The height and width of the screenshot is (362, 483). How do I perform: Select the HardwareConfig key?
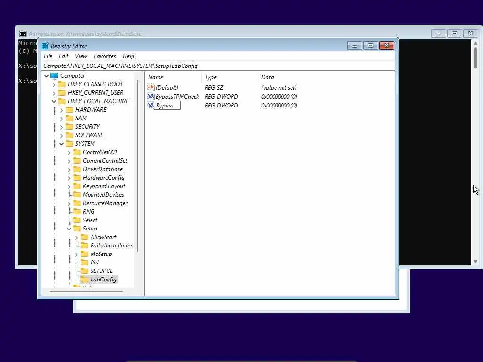[103, 178]
